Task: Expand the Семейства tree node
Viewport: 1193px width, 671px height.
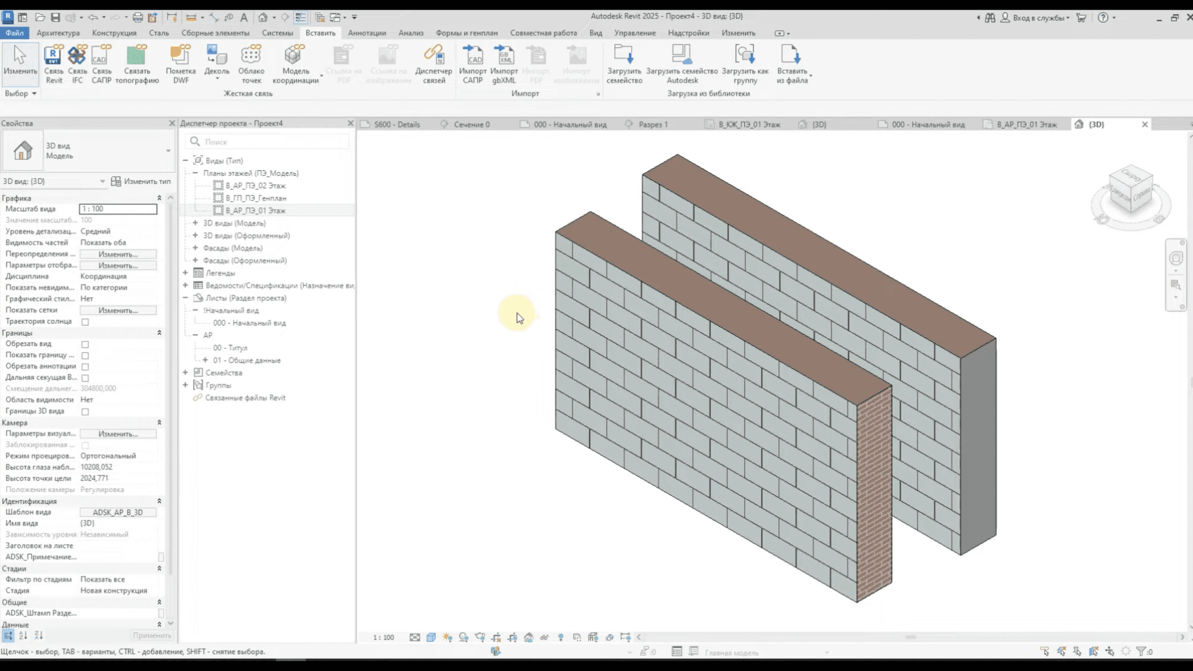Action: click(x=185, y=372)
